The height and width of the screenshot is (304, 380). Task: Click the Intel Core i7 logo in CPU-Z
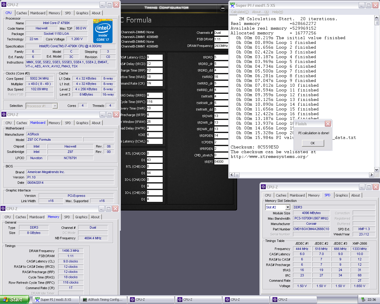coord(103,31)
